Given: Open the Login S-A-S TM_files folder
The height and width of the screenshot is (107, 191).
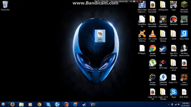Looking at the screenshot, I should (x=163, y=94).
